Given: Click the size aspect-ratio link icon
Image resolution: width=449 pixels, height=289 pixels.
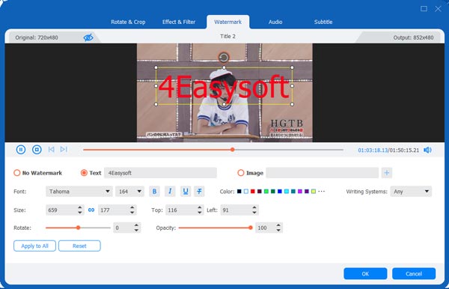Looking at the screenshot, I should coord(91,210).
